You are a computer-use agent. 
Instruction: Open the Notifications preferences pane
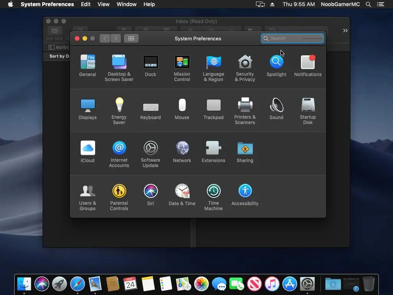308,65
